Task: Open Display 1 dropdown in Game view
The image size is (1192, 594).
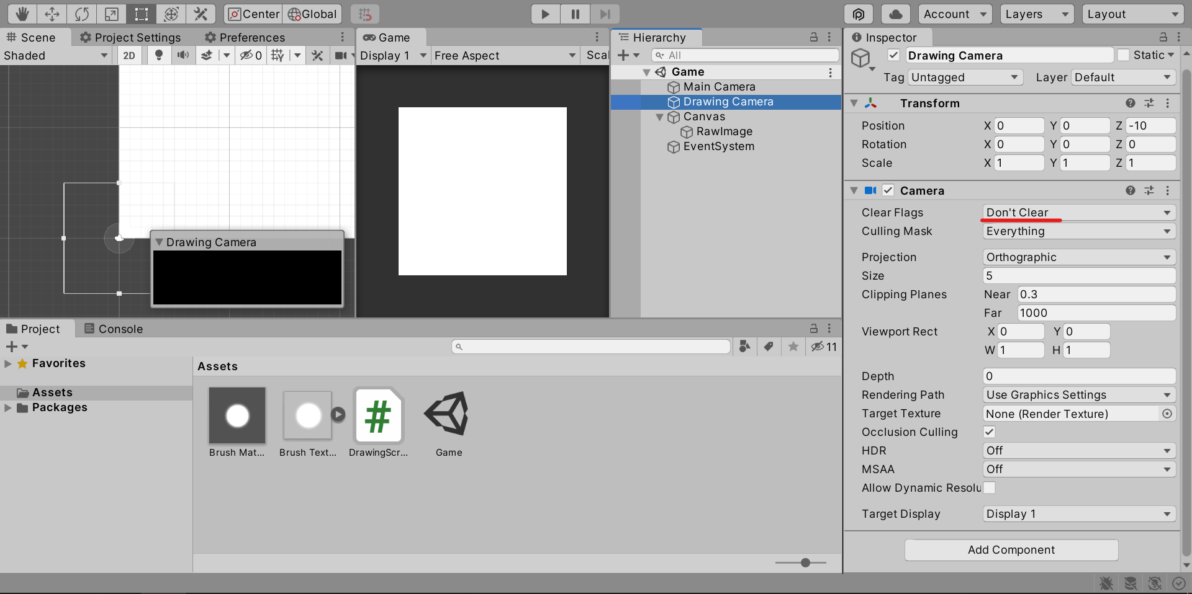Action: pos(394,55)
